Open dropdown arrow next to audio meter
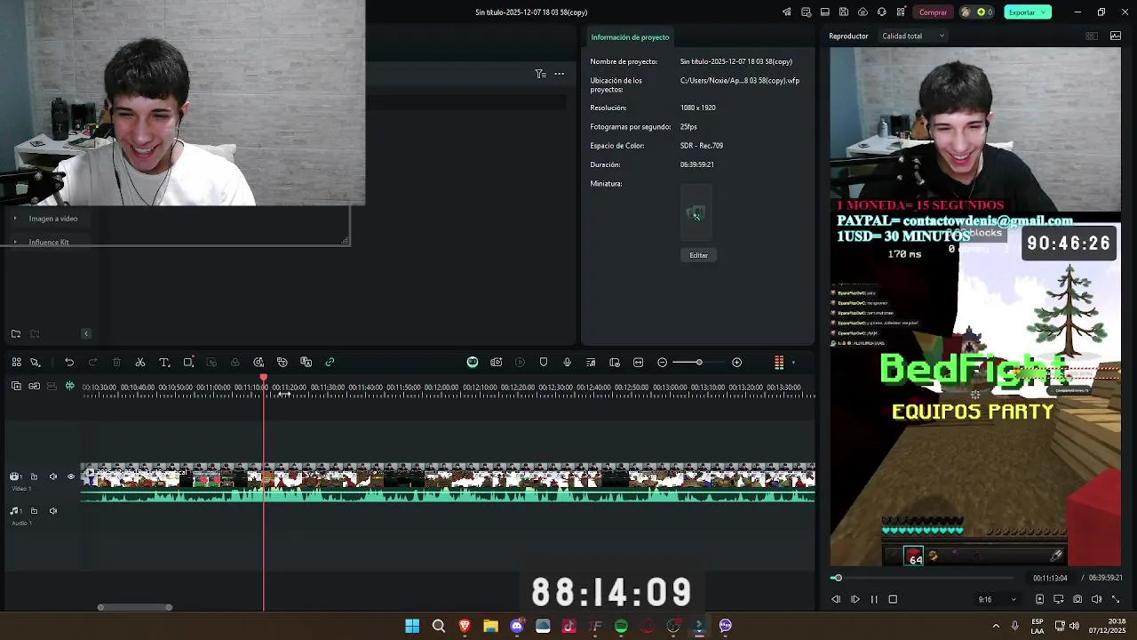The image size is (1137, 640). pos(793,363)
